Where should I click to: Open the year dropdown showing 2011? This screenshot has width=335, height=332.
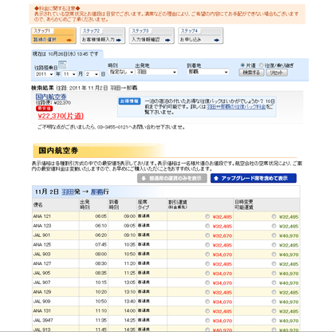click(44, 74)
